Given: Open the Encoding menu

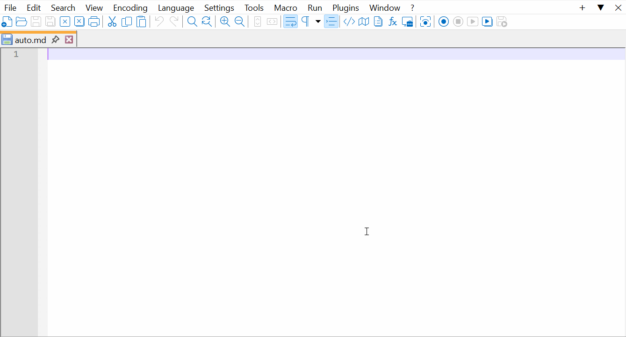Looking at the screenshot, I should tap(130, 7).
